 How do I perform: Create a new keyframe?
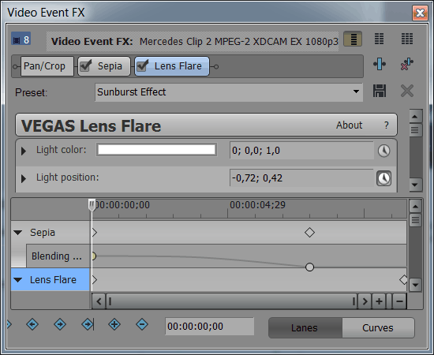pos(114,324)
